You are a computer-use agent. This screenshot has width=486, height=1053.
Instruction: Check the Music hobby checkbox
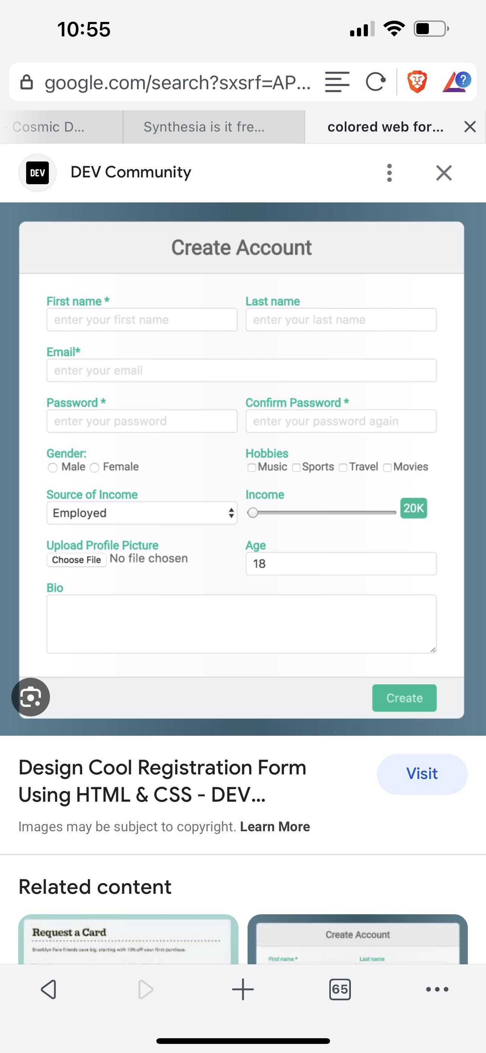pos(252,468)
